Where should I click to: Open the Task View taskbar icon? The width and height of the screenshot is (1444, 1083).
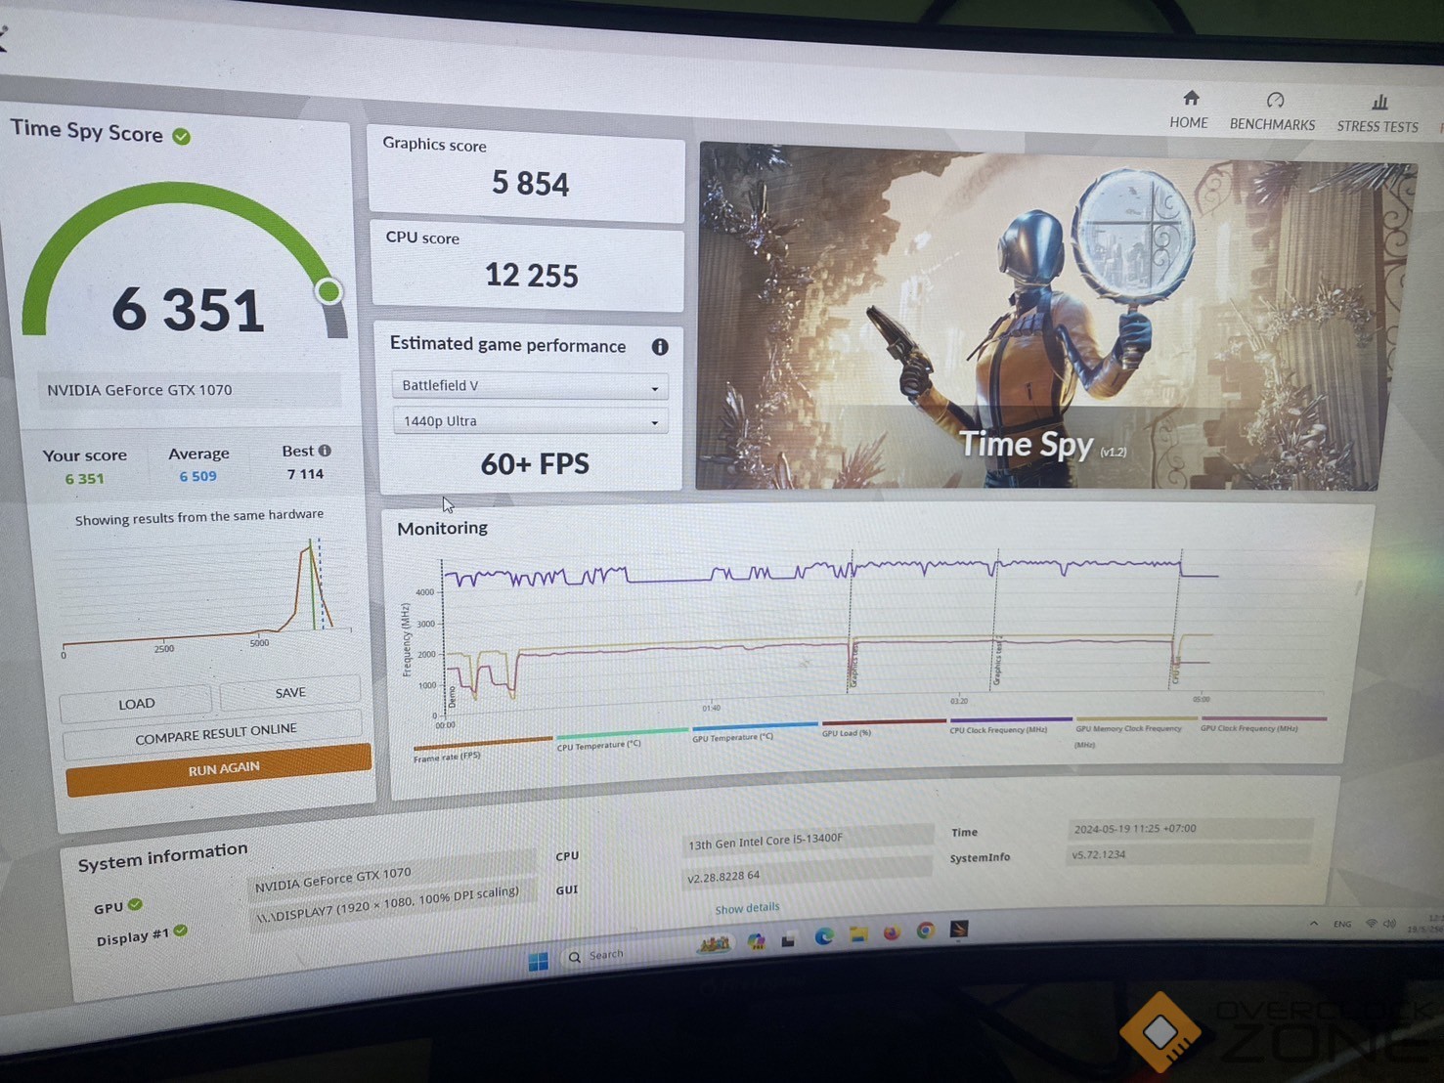(788, 940)
